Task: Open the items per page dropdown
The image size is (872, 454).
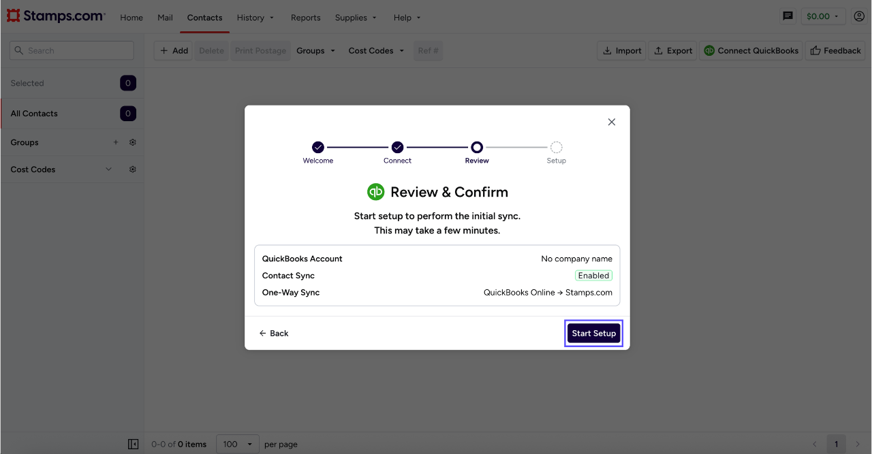Action: click(238, 444)
